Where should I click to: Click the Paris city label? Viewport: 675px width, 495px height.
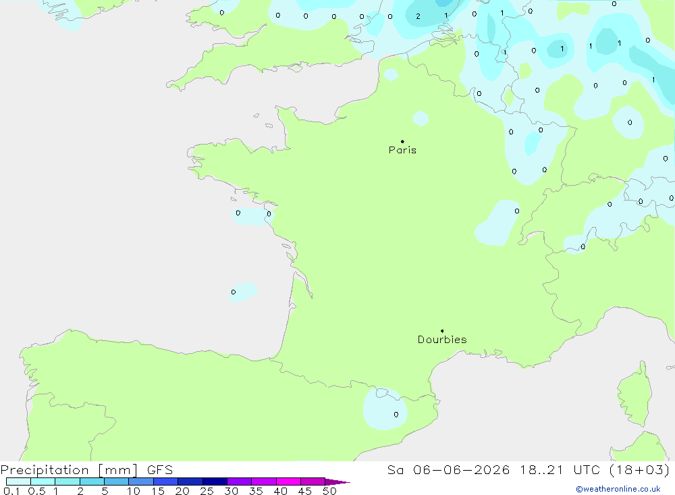(402, 150)
